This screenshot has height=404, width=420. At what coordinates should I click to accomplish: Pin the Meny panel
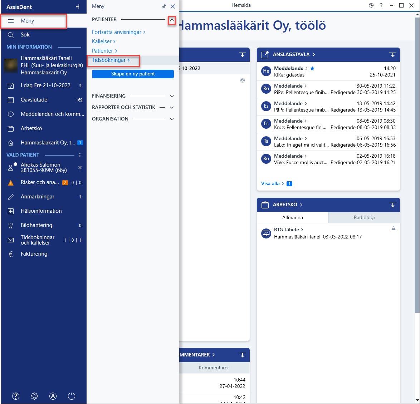pos(164,6)
